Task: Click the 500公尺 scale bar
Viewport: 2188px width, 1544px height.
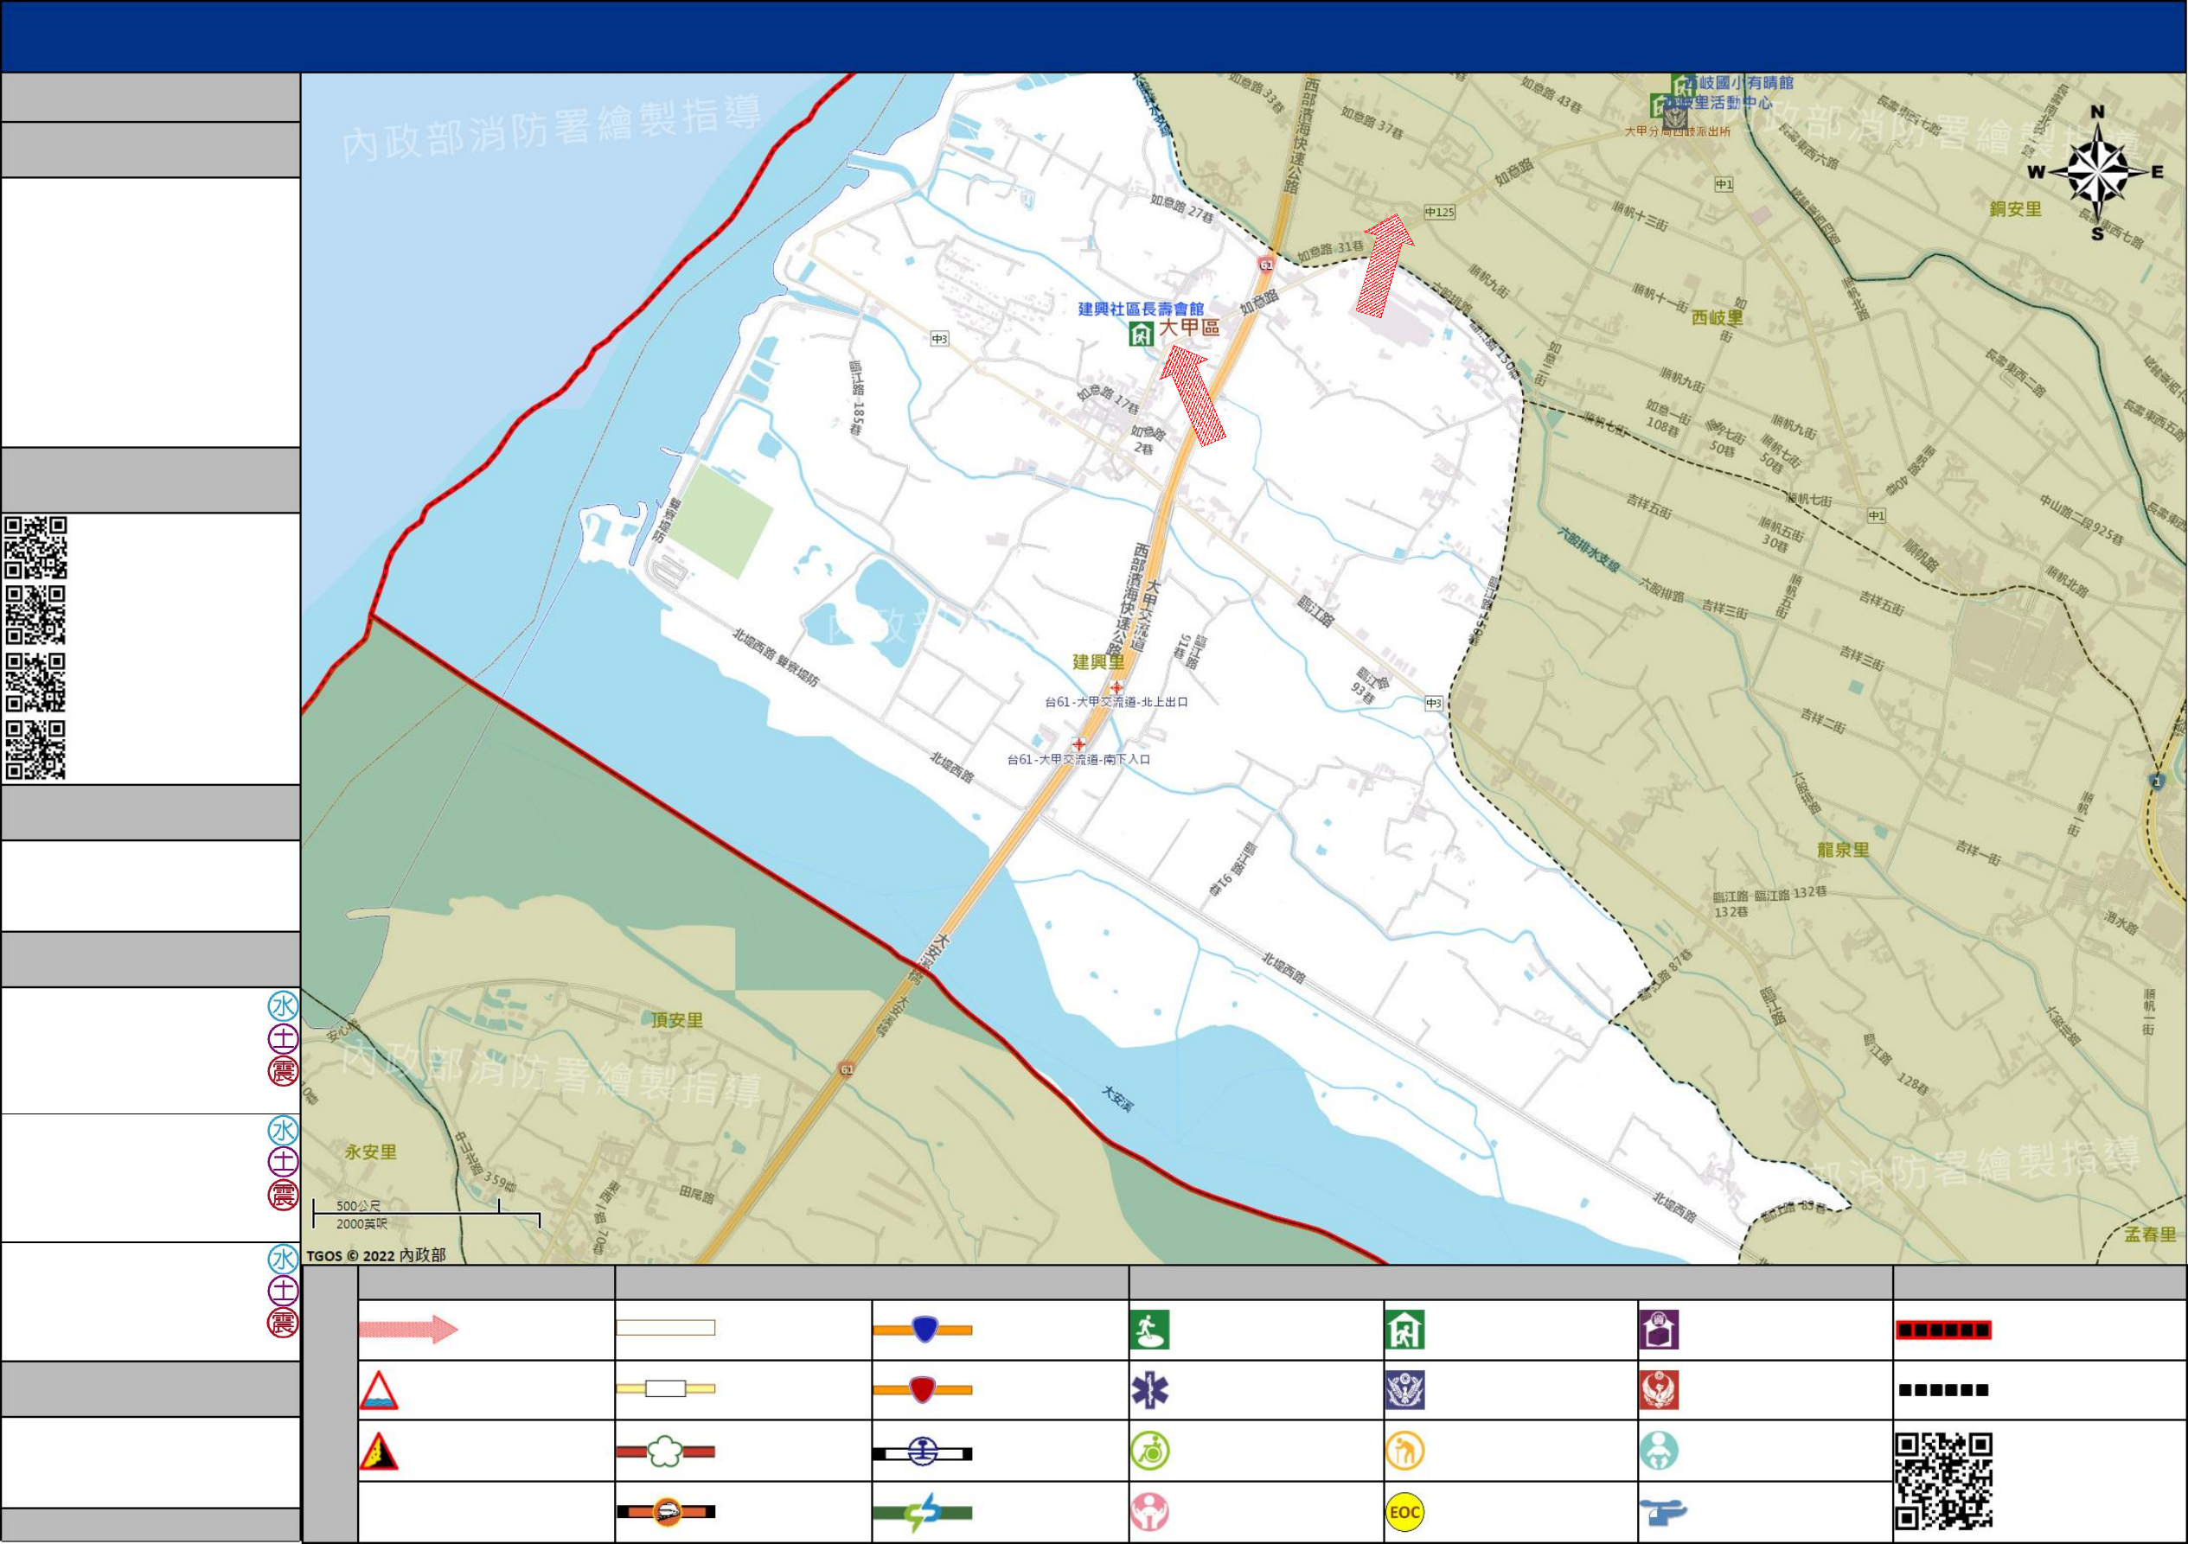Action: (x=426, y=1215)
